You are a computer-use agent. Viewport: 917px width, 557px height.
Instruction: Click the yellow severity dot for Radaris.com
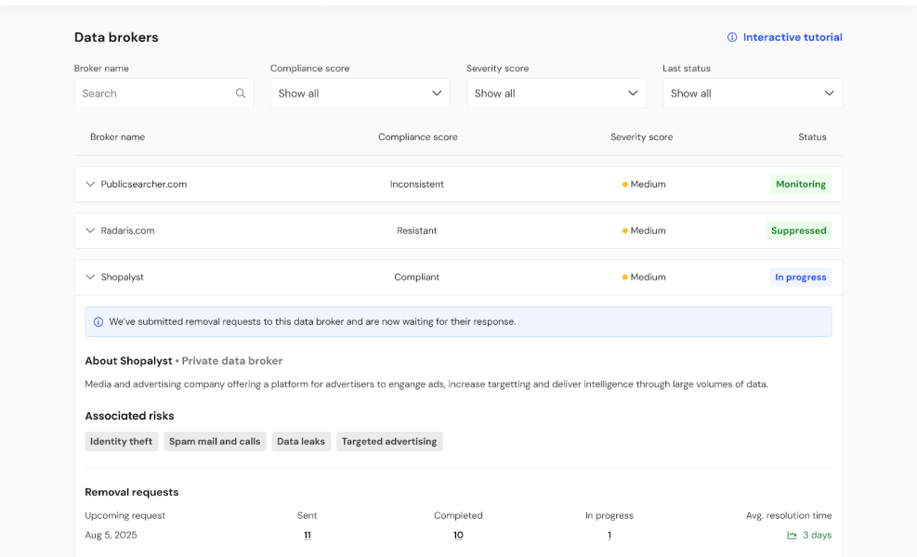tap(625, 231)
